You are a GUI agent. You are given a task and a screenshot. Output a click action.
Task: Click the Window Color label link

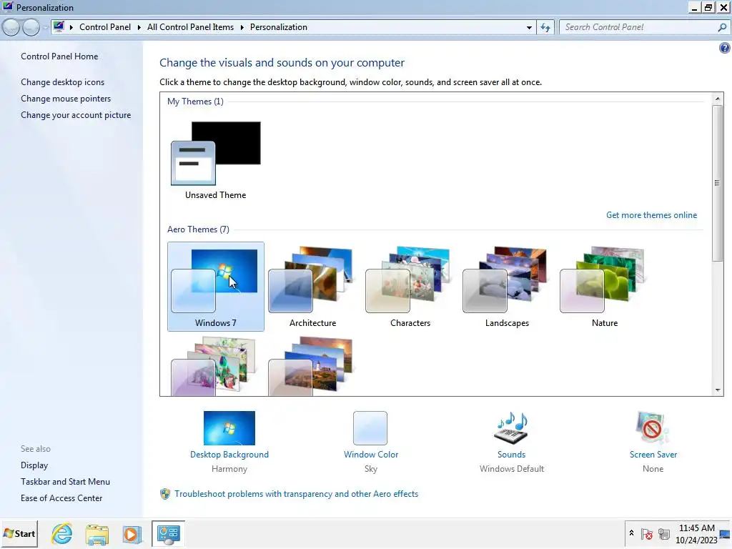[x=371, y=455]
